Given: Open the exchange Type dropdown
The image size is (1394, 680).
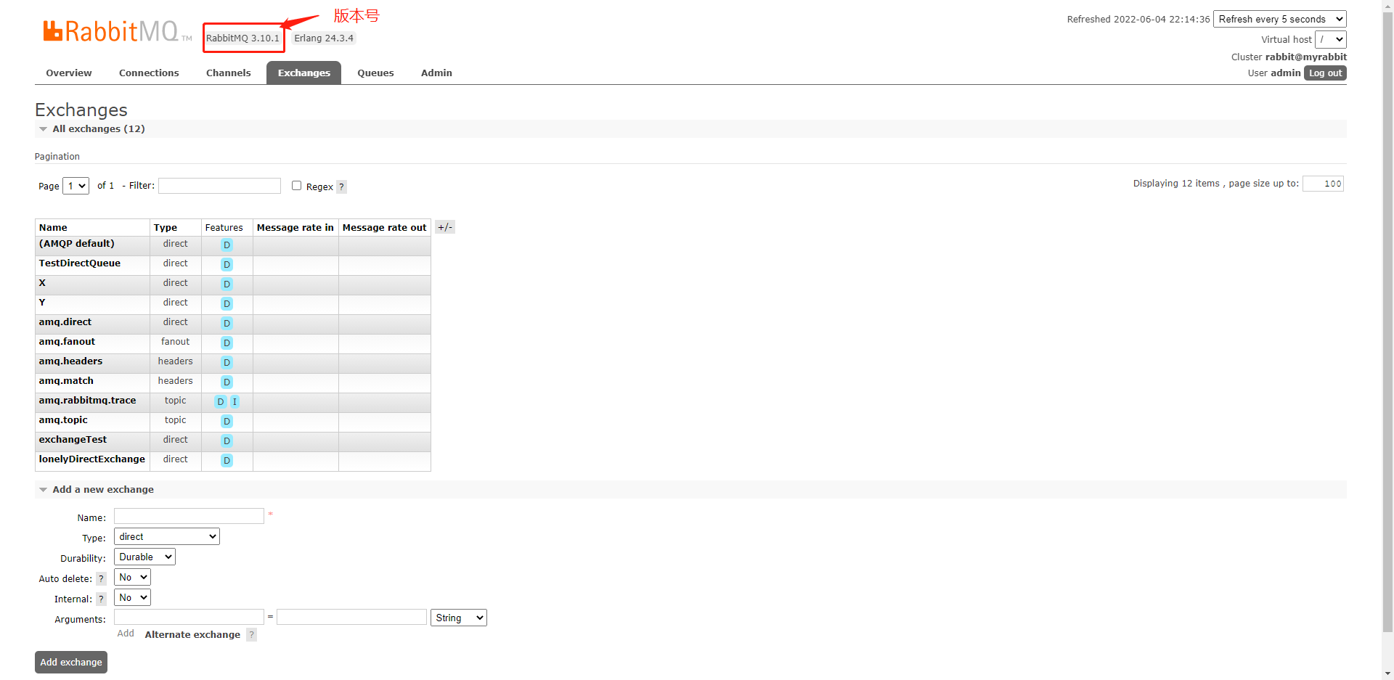Looking at the screenshot, I should [167, 537].
